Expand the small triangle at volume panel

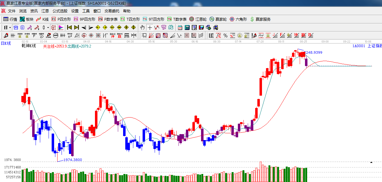click(371, 162)
